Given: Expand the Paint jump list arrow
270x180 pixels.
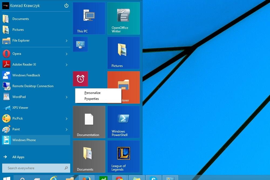Looking at the screenshot, I should [66, 130].
